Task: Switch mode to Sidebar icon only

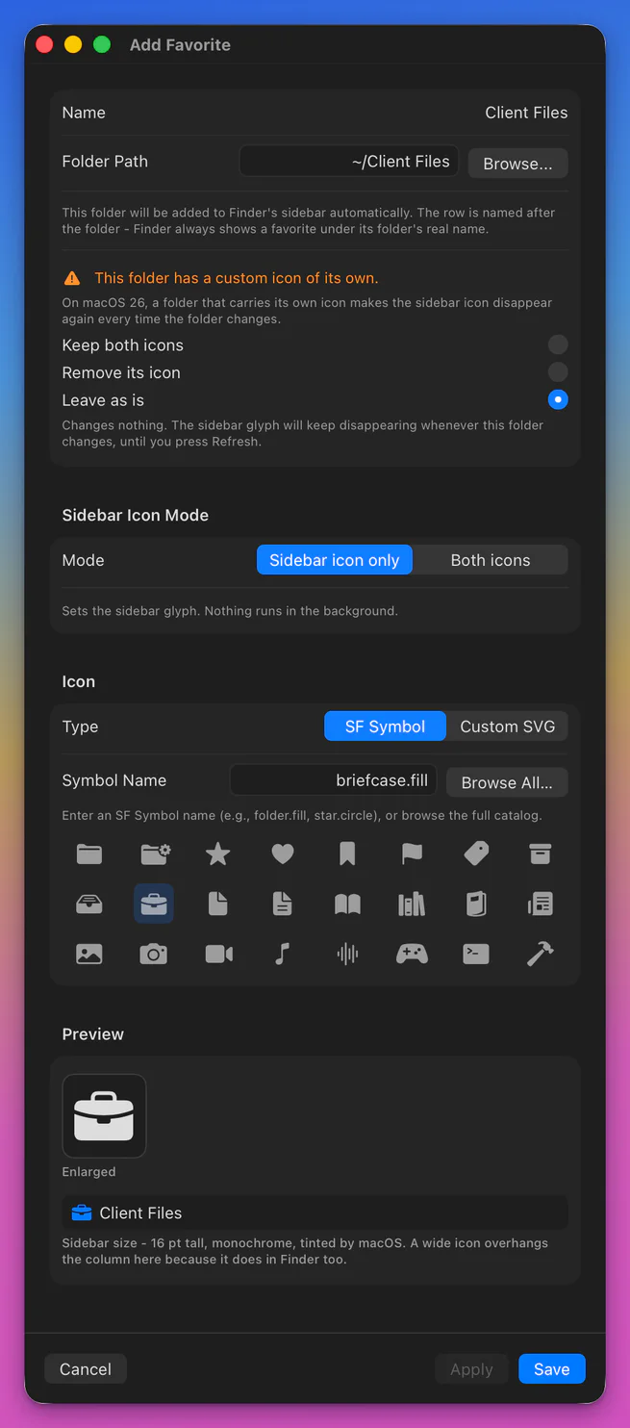Action: (335, 560)
